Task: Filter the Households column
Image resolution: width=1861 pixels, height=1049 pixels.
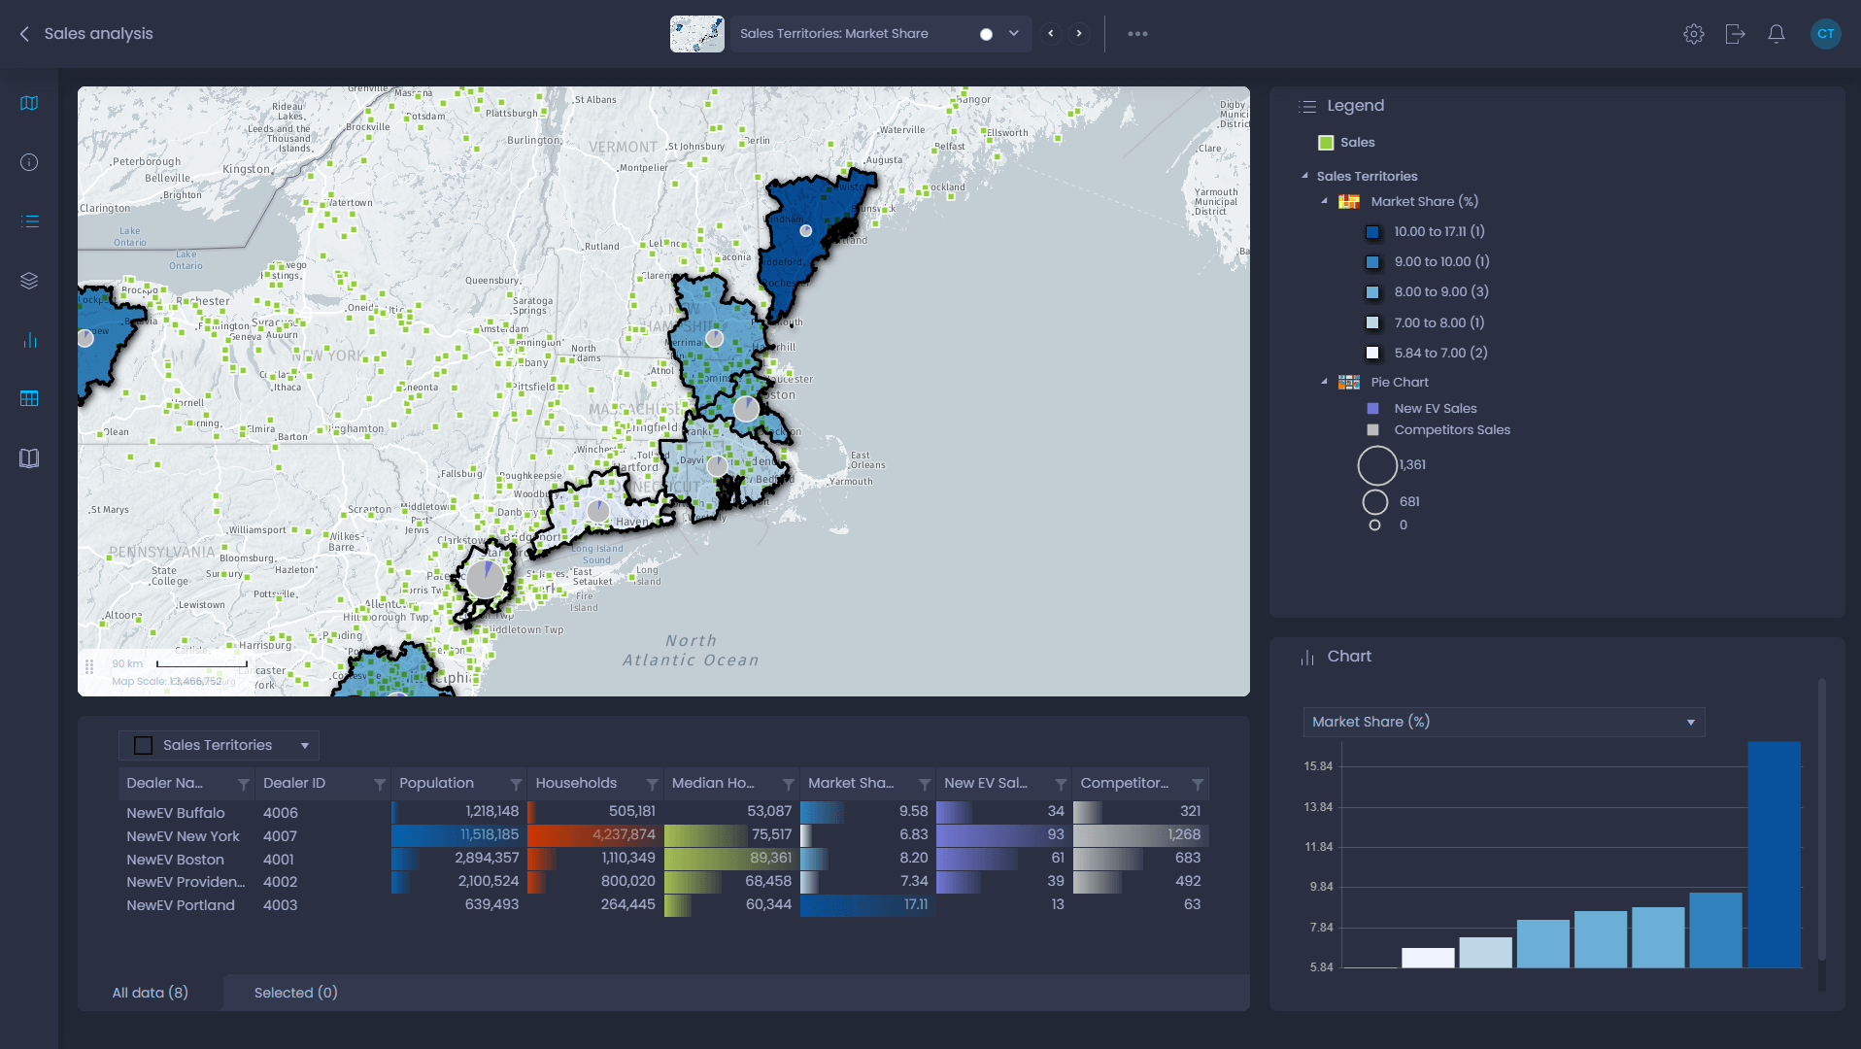Action: click(x=653, y=784)
